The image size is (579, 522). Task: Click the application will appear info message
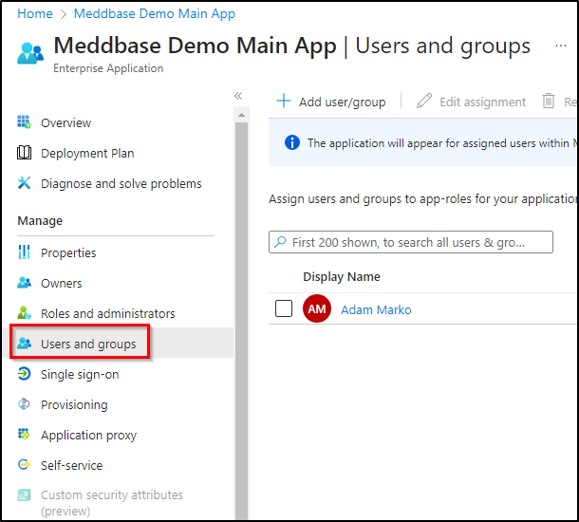tap(442, 143)
